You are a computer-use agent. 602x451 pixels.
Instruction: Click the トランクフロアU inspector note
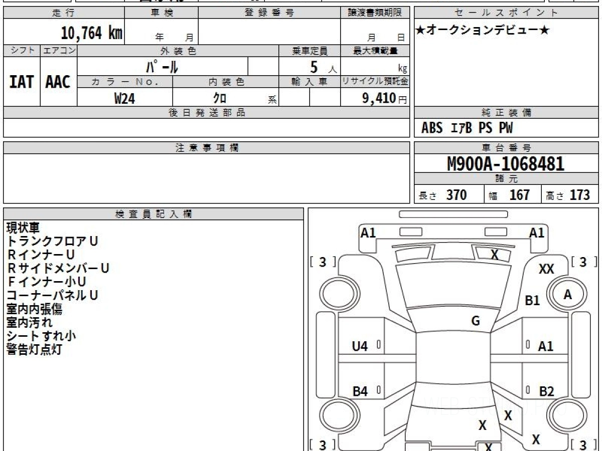click(52, 241)
